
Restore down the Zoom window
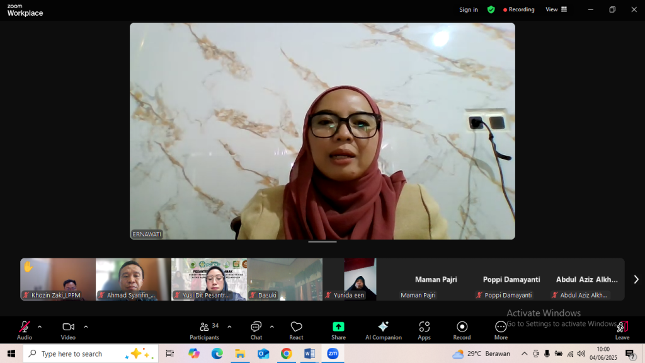(612, 9)
